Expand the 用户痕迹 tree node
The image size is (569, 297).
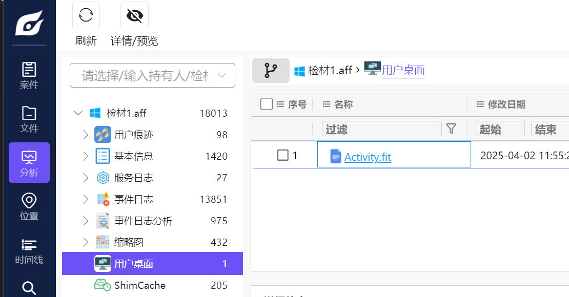tap(86, 135)
